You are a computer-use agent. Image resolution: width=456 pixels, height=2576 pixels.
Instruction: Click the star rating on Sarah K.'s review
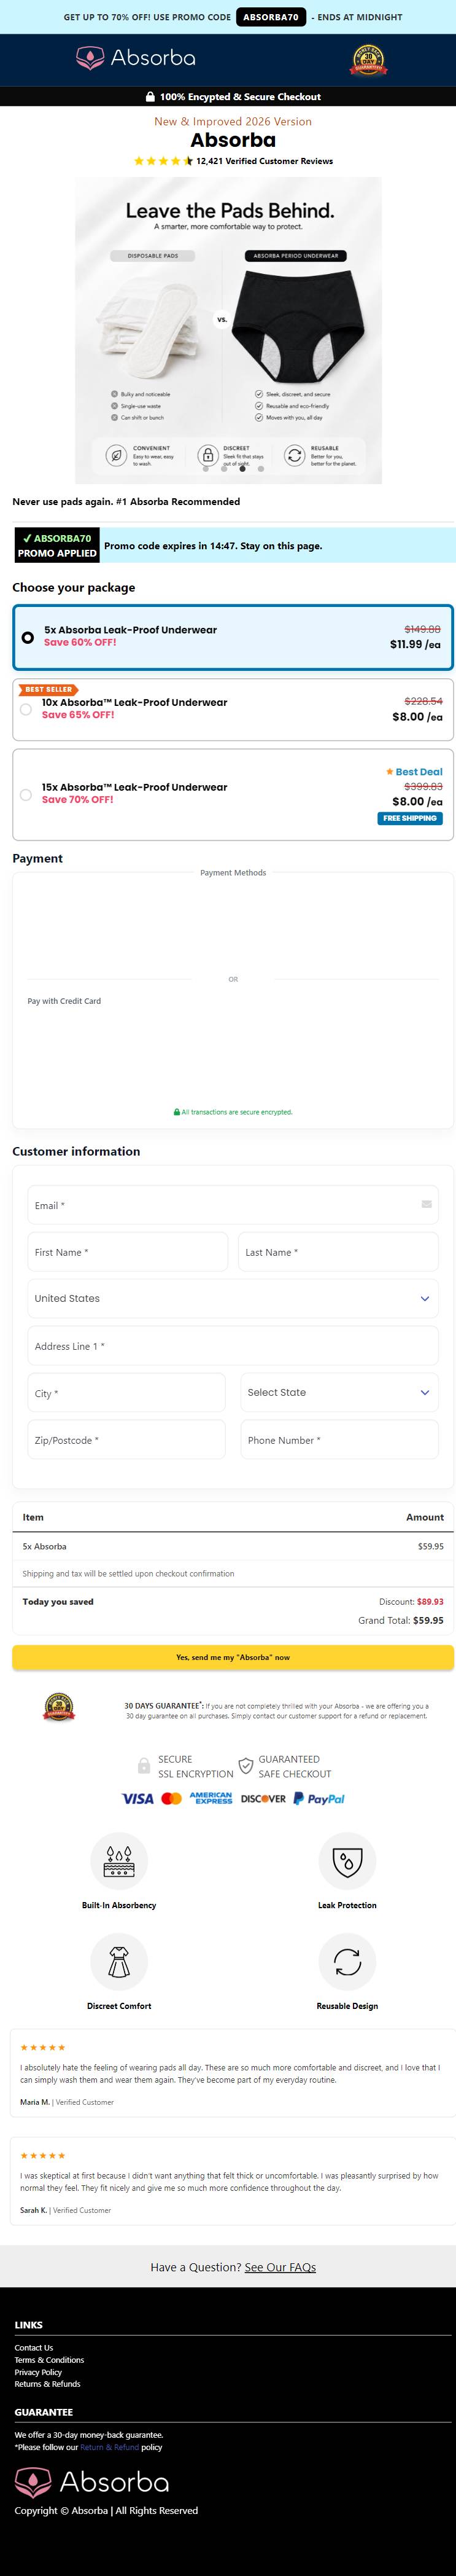click(x=42, y=2155)
